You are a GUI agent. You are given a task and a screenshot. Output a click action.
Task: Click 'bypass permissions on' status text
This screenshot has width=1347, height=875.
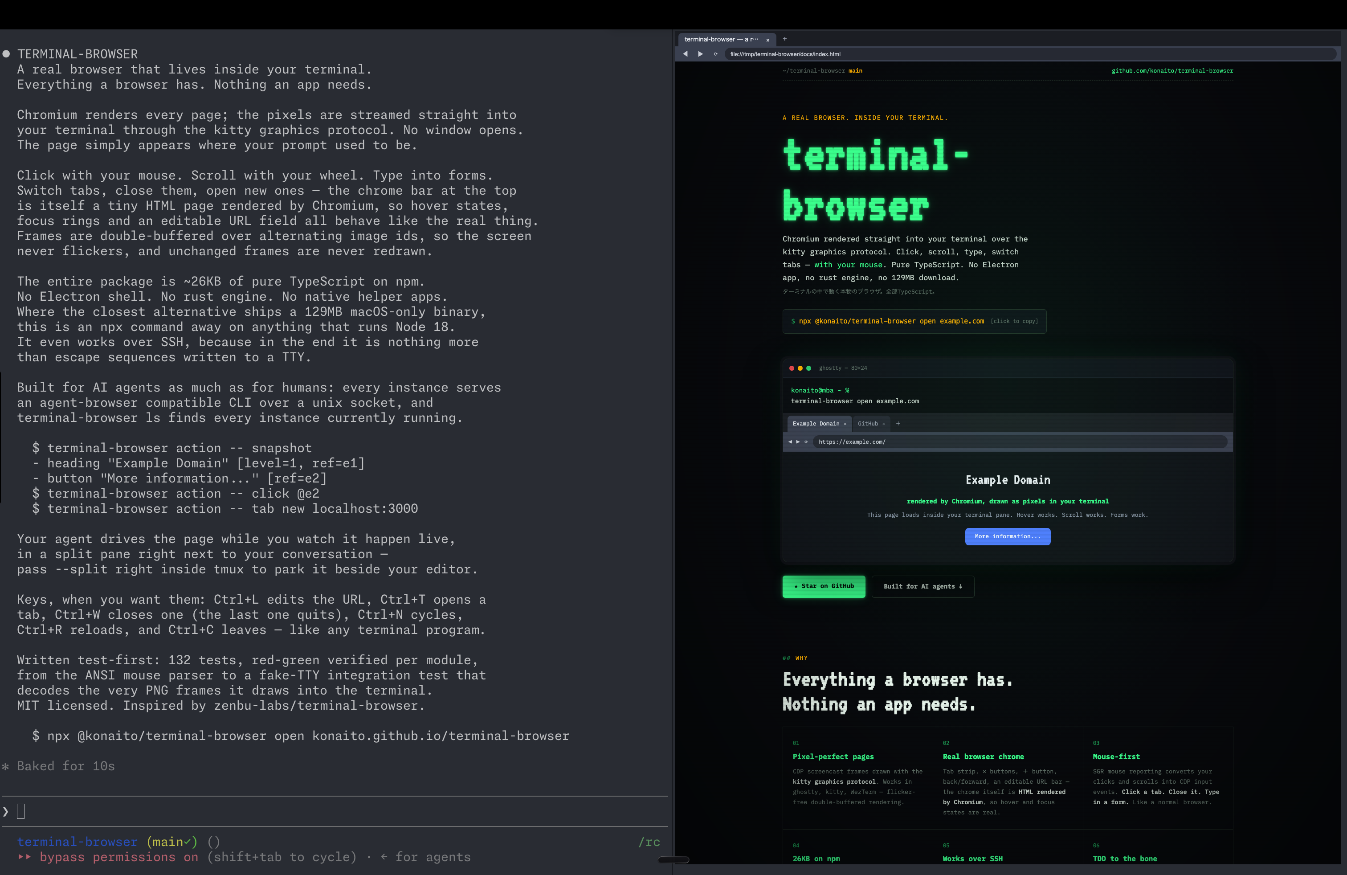click(119, 857)
